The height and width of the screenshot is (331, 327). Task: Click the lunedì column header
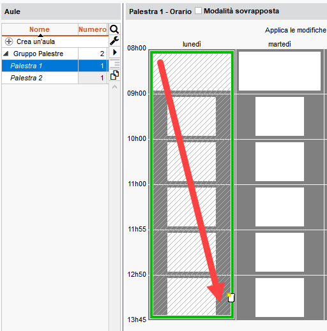(x=192, y=44)
